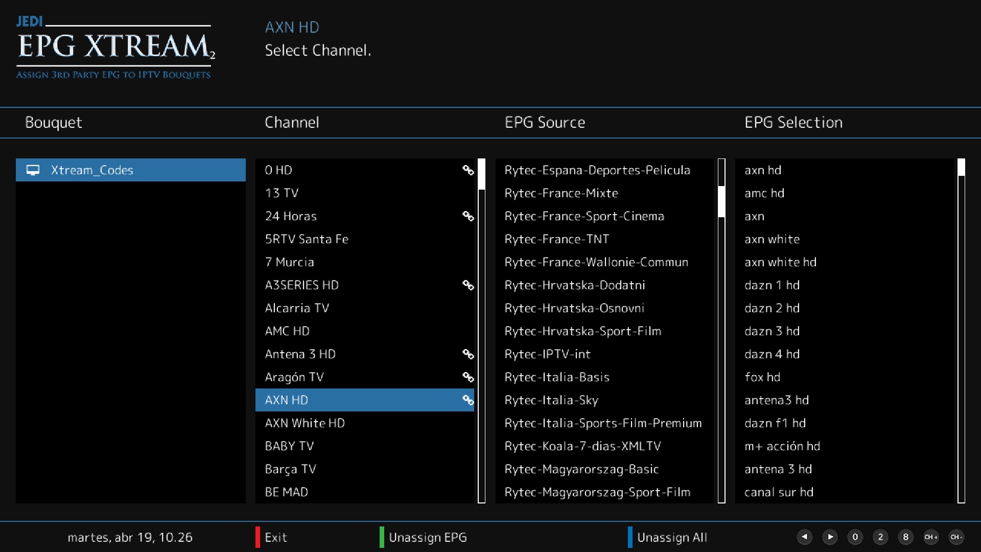
Task: Choose Rytec-Koala-7-dias-XMLTV EPG source
Action: [x=582, y=446]
